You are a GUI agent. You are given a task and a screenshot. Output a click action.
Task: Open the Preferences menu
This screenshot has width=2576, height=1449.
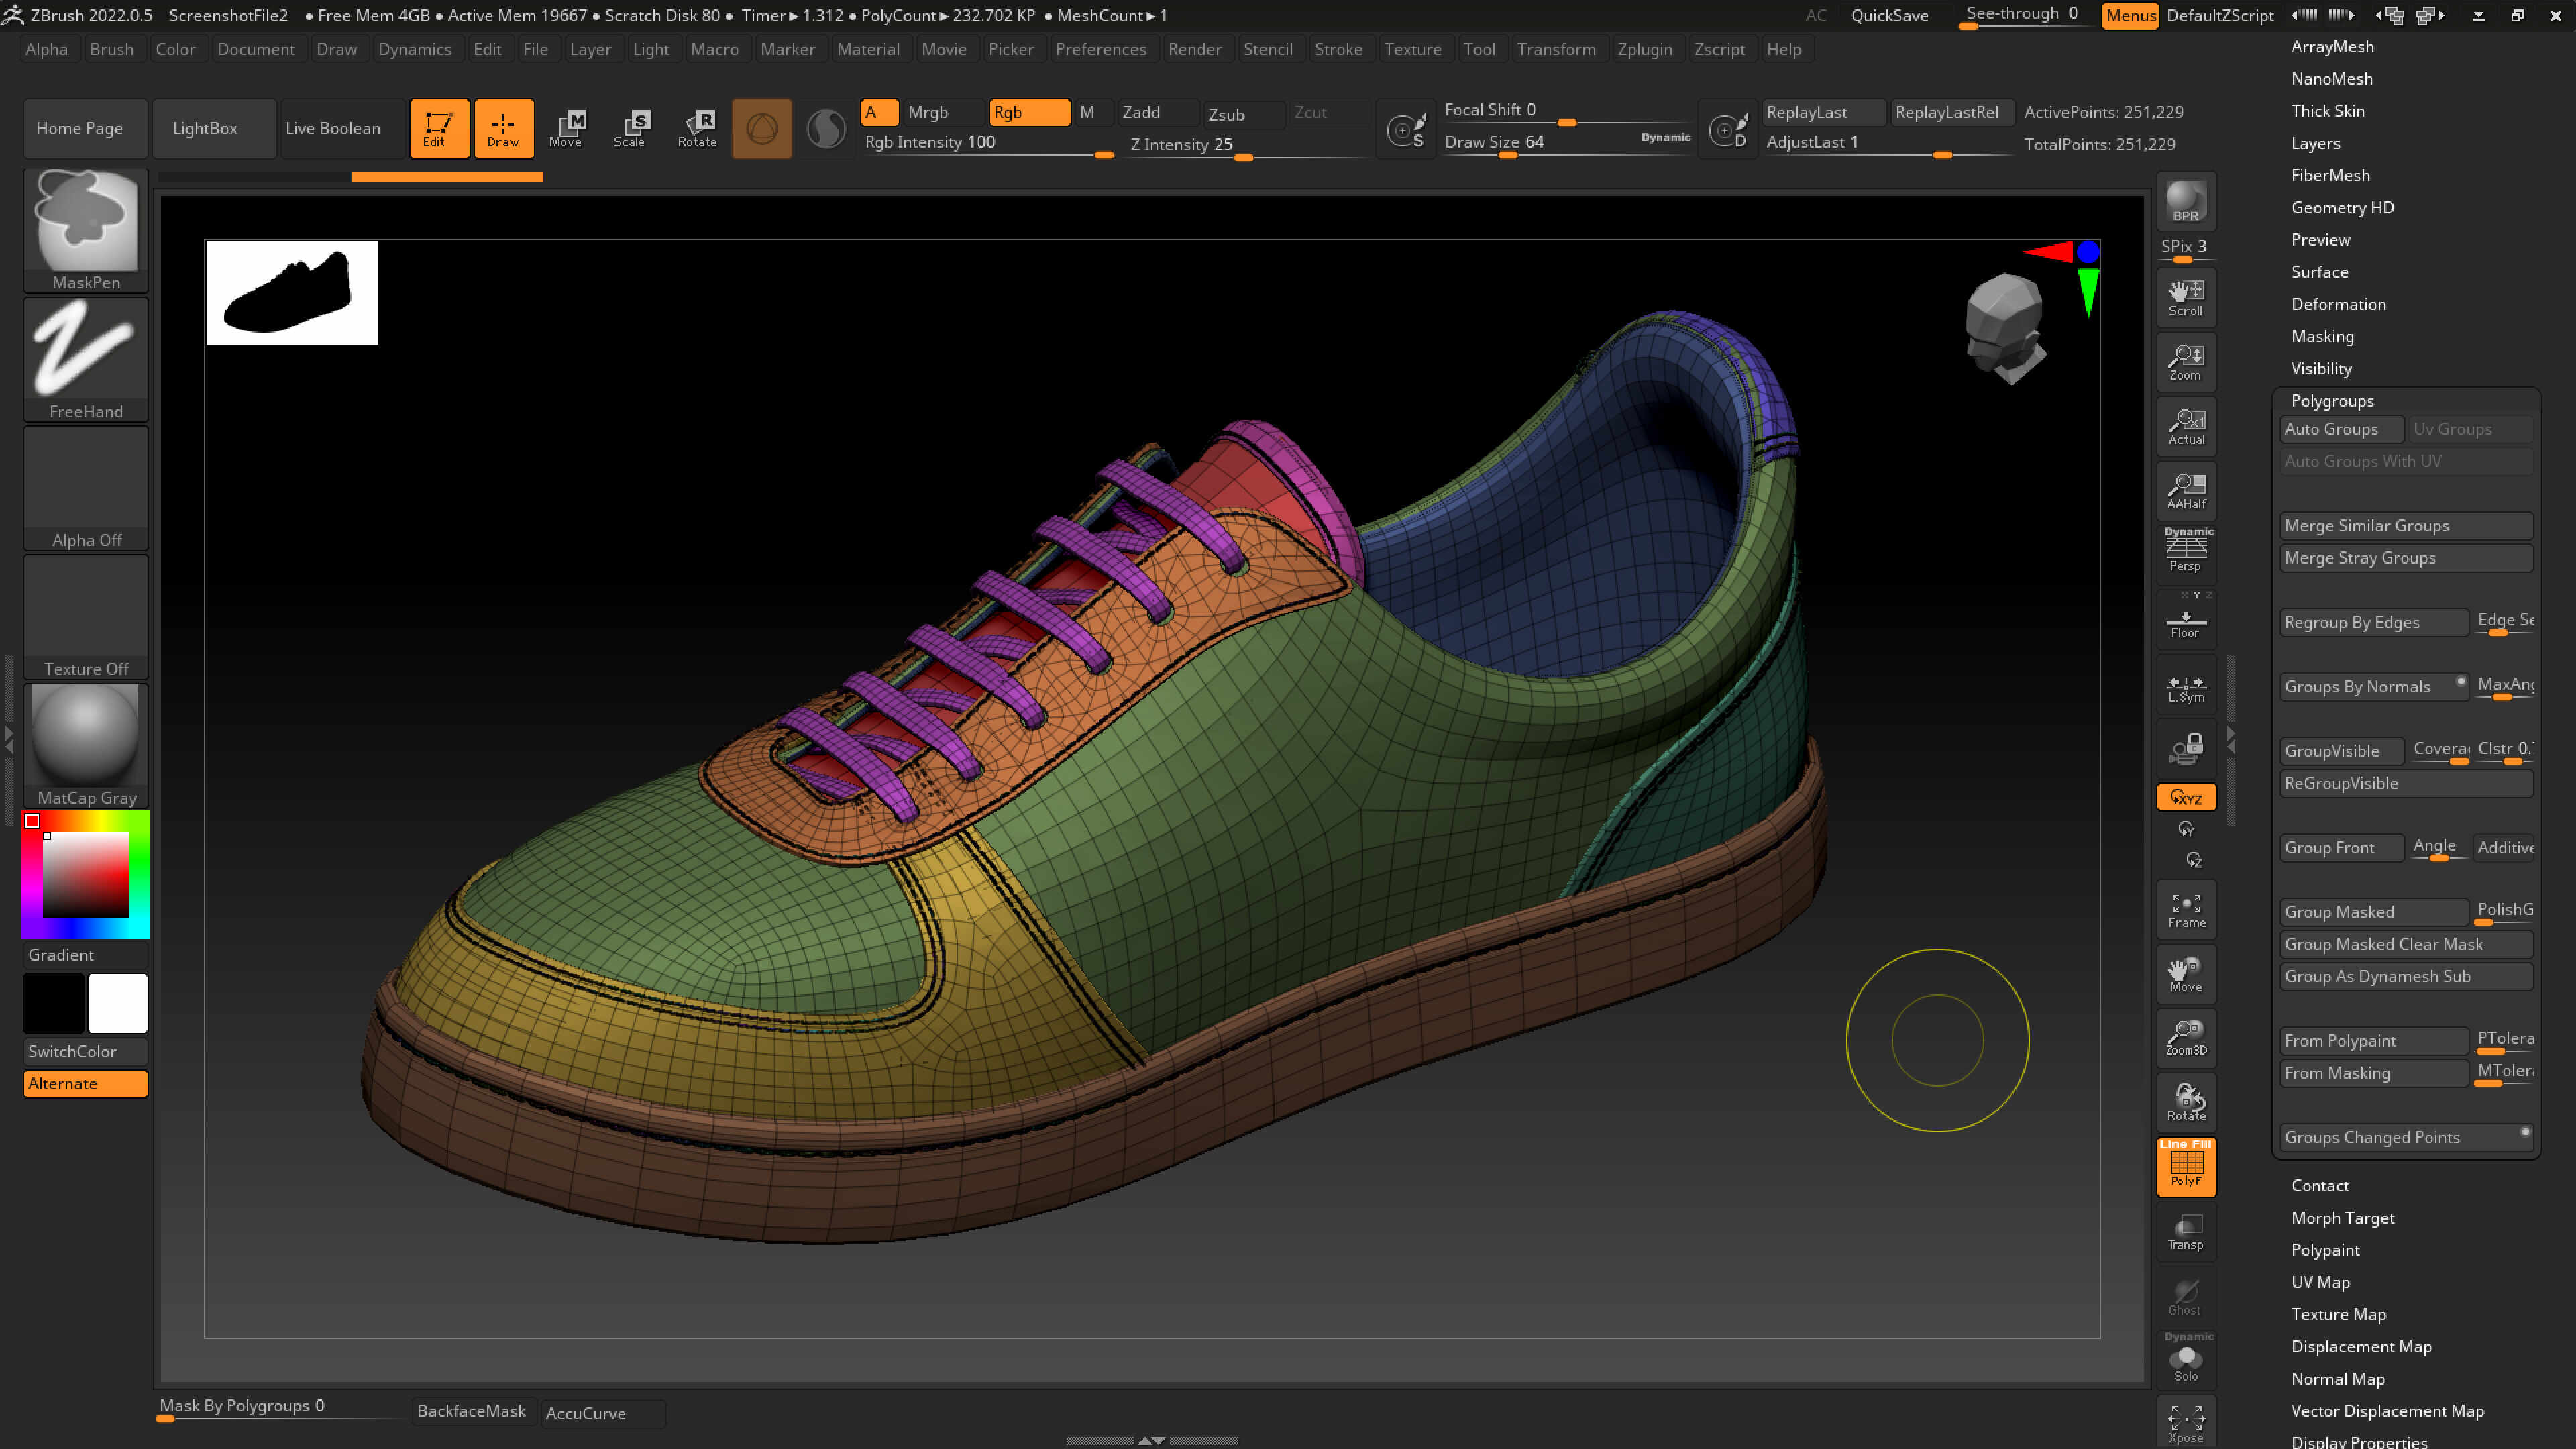point(1100,49)
